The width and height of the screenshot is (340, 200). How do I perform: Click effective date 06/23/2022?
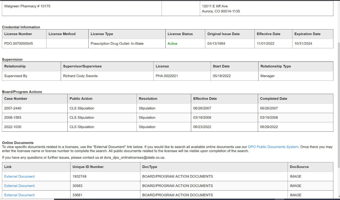pyautogui.click(x=202, y=127)
